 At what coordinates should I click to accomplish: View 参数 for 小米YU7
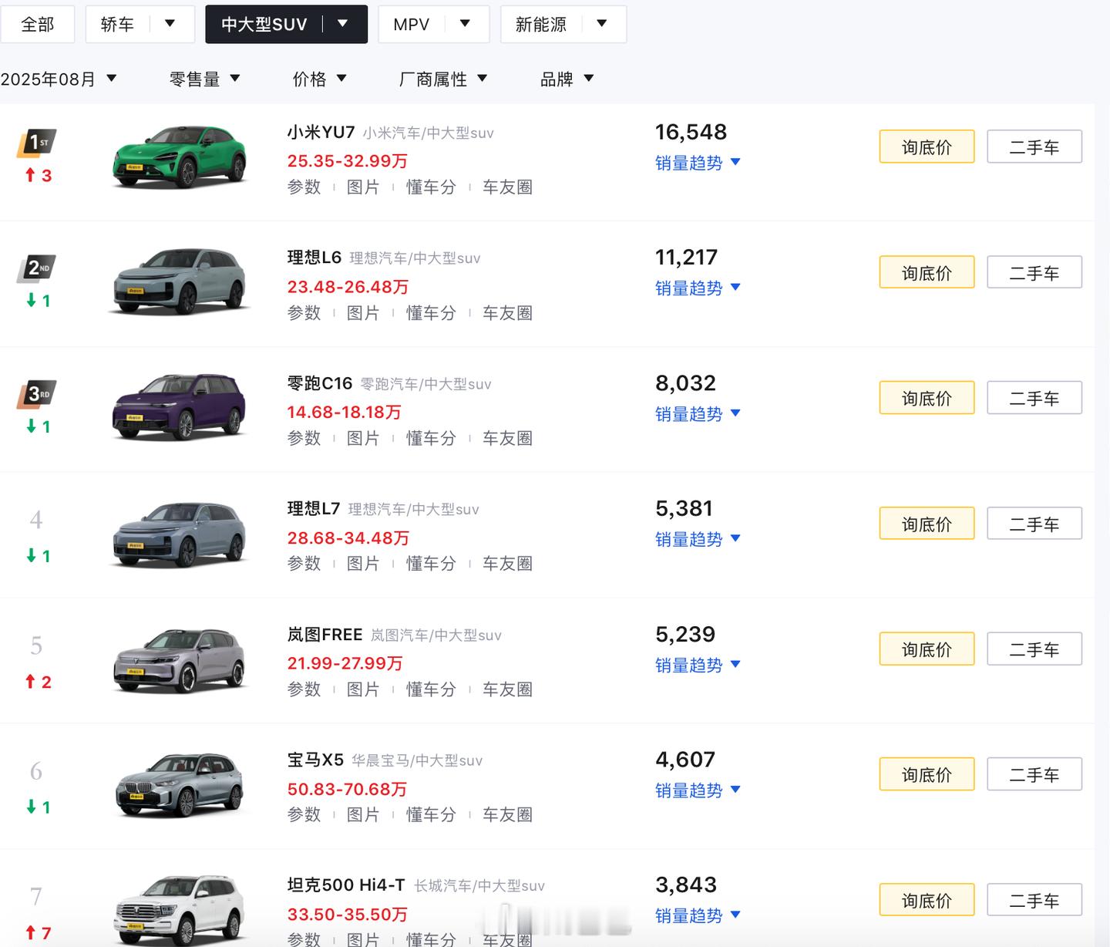click(x=304, y=187)
